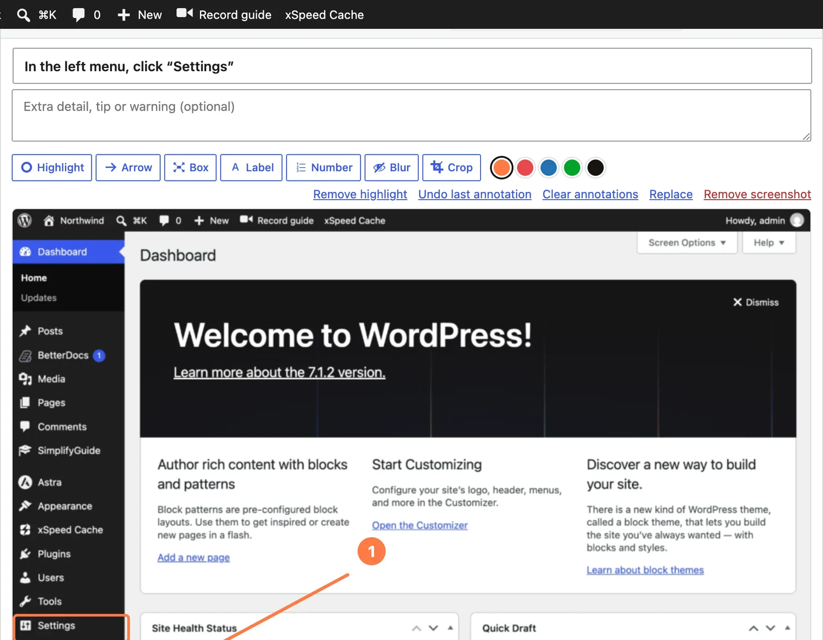Image resolution: width=823 pixels, height=640 pixels.
Task: Select the Highlight annotation tool
Action: (52, 168)
